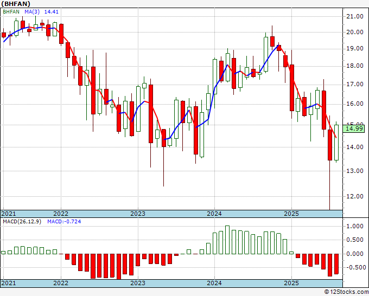Click the 1.000 MACD axis label
This screenshot has height=296, width=369.
point(355,227)
